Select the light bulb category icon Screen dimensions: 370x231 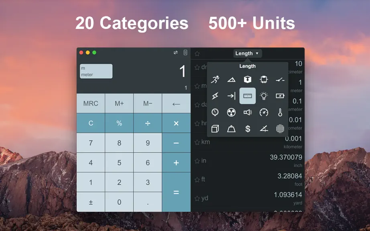pyautogui.click(x=264, y=96)
